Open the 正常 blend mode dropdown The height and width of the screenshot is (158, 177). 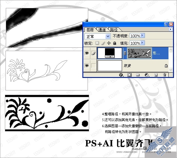tap(98, 36)
